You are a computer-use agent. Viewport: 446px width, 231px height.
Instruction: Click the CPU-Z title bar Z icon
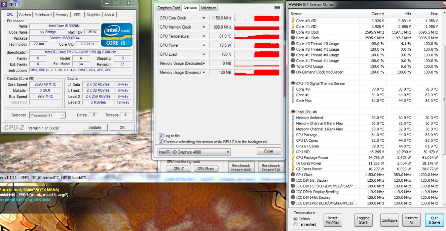click(x=4, y=4)
